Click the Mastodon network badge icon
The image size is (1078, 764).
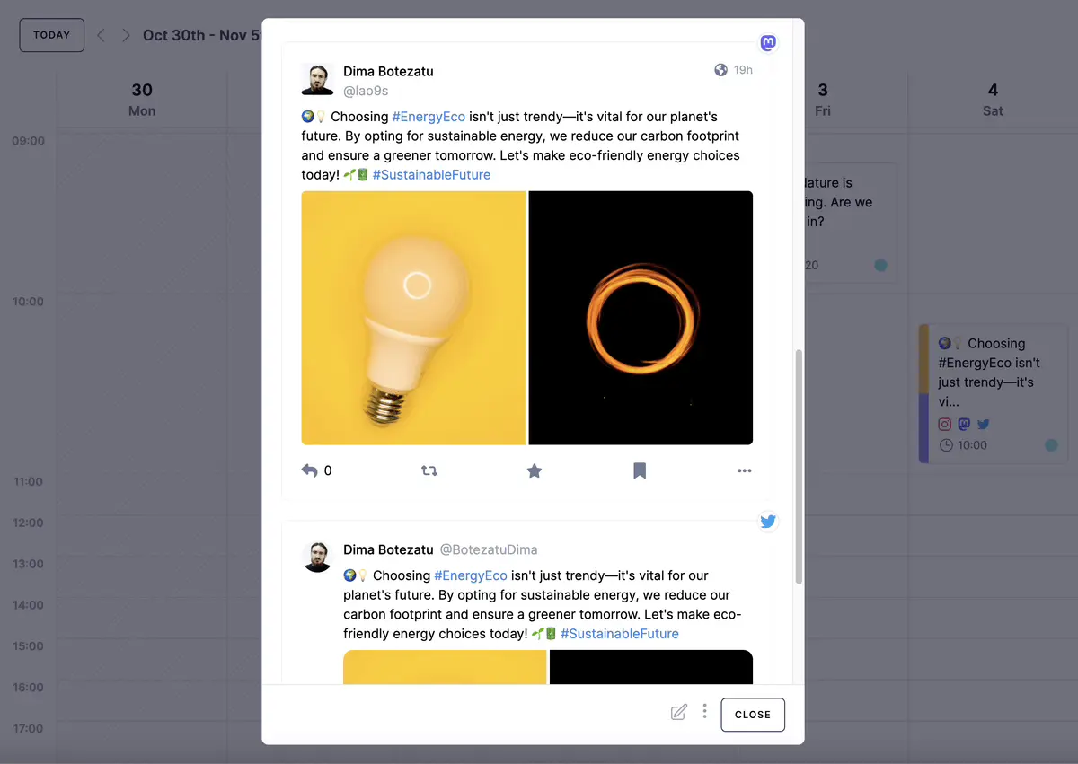coord(768,43)
